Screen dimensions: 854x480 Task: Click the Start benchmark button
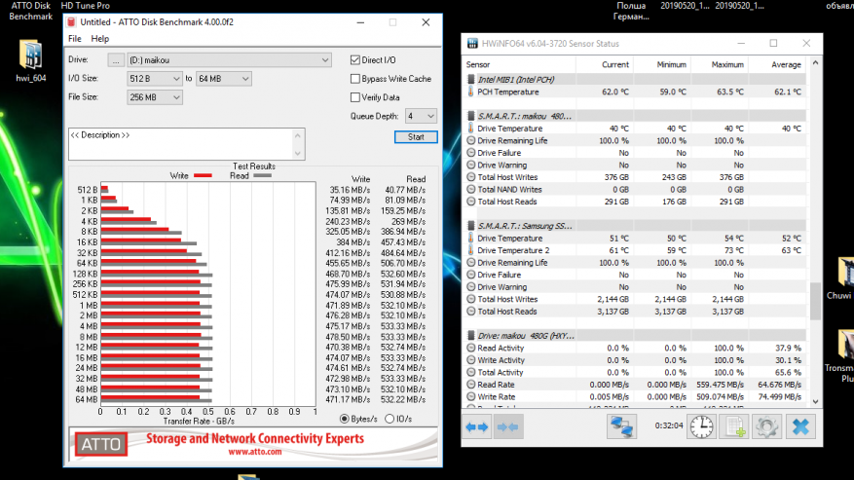416,136
